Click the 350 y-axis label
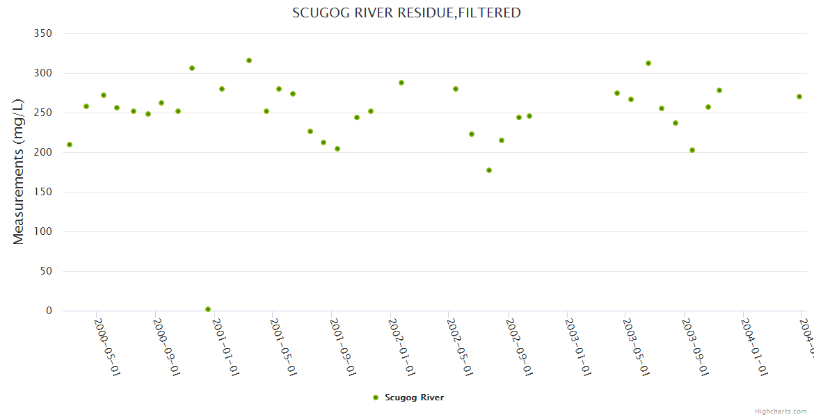Viewport: 814px width, 417px height. (43, 33)
